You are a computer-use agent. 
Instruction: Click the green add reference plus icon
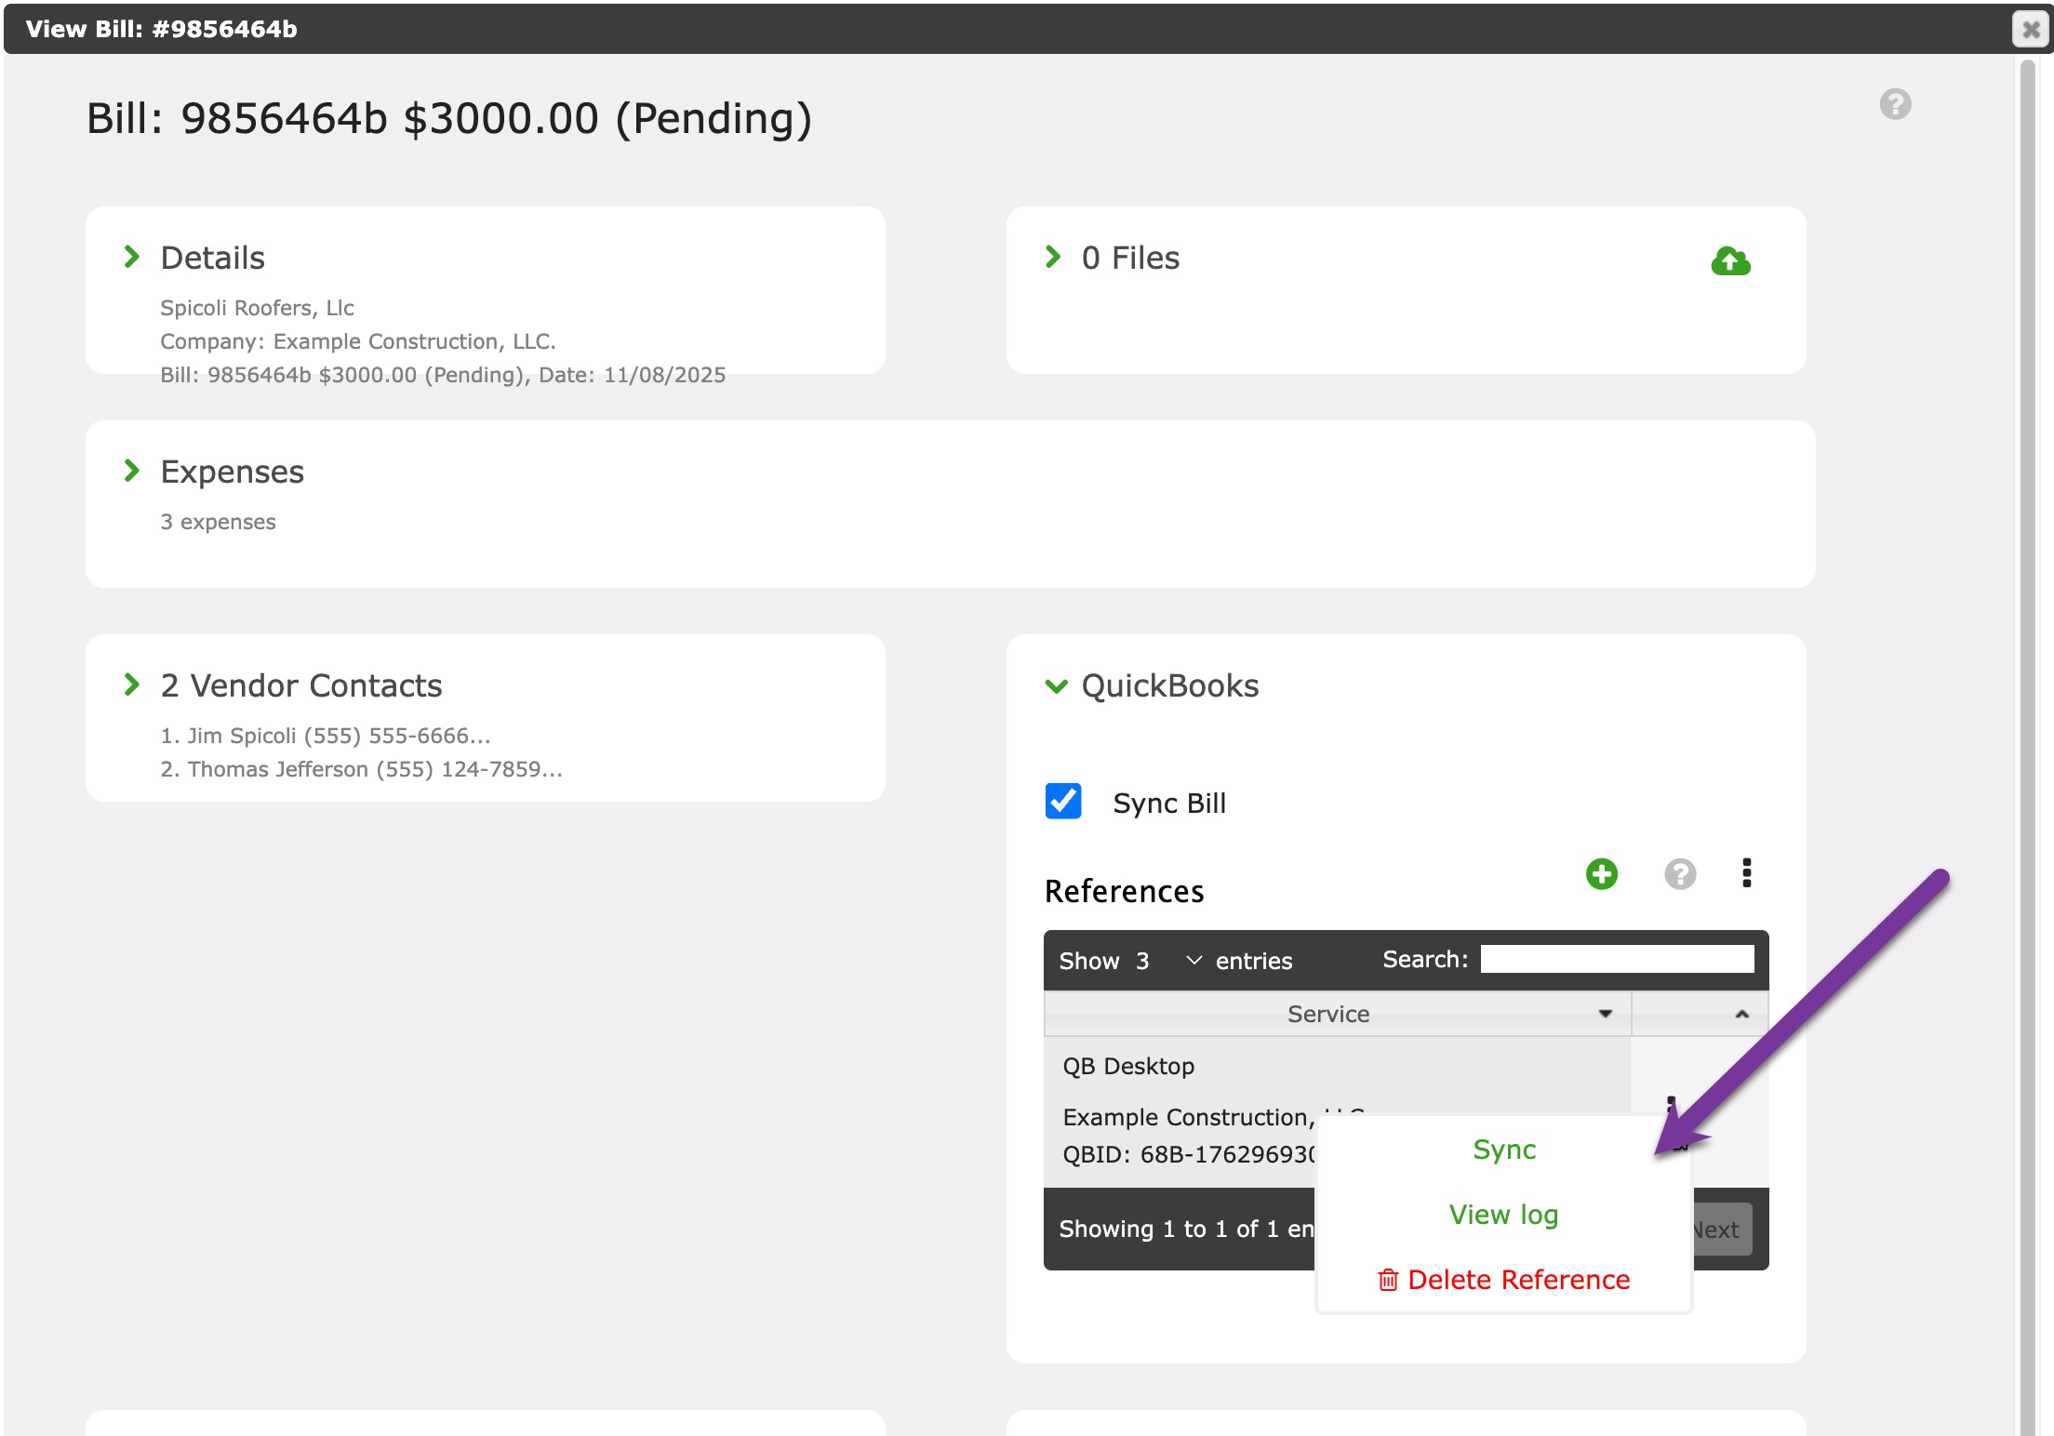pyautogui.click(x=1601, y=873)
